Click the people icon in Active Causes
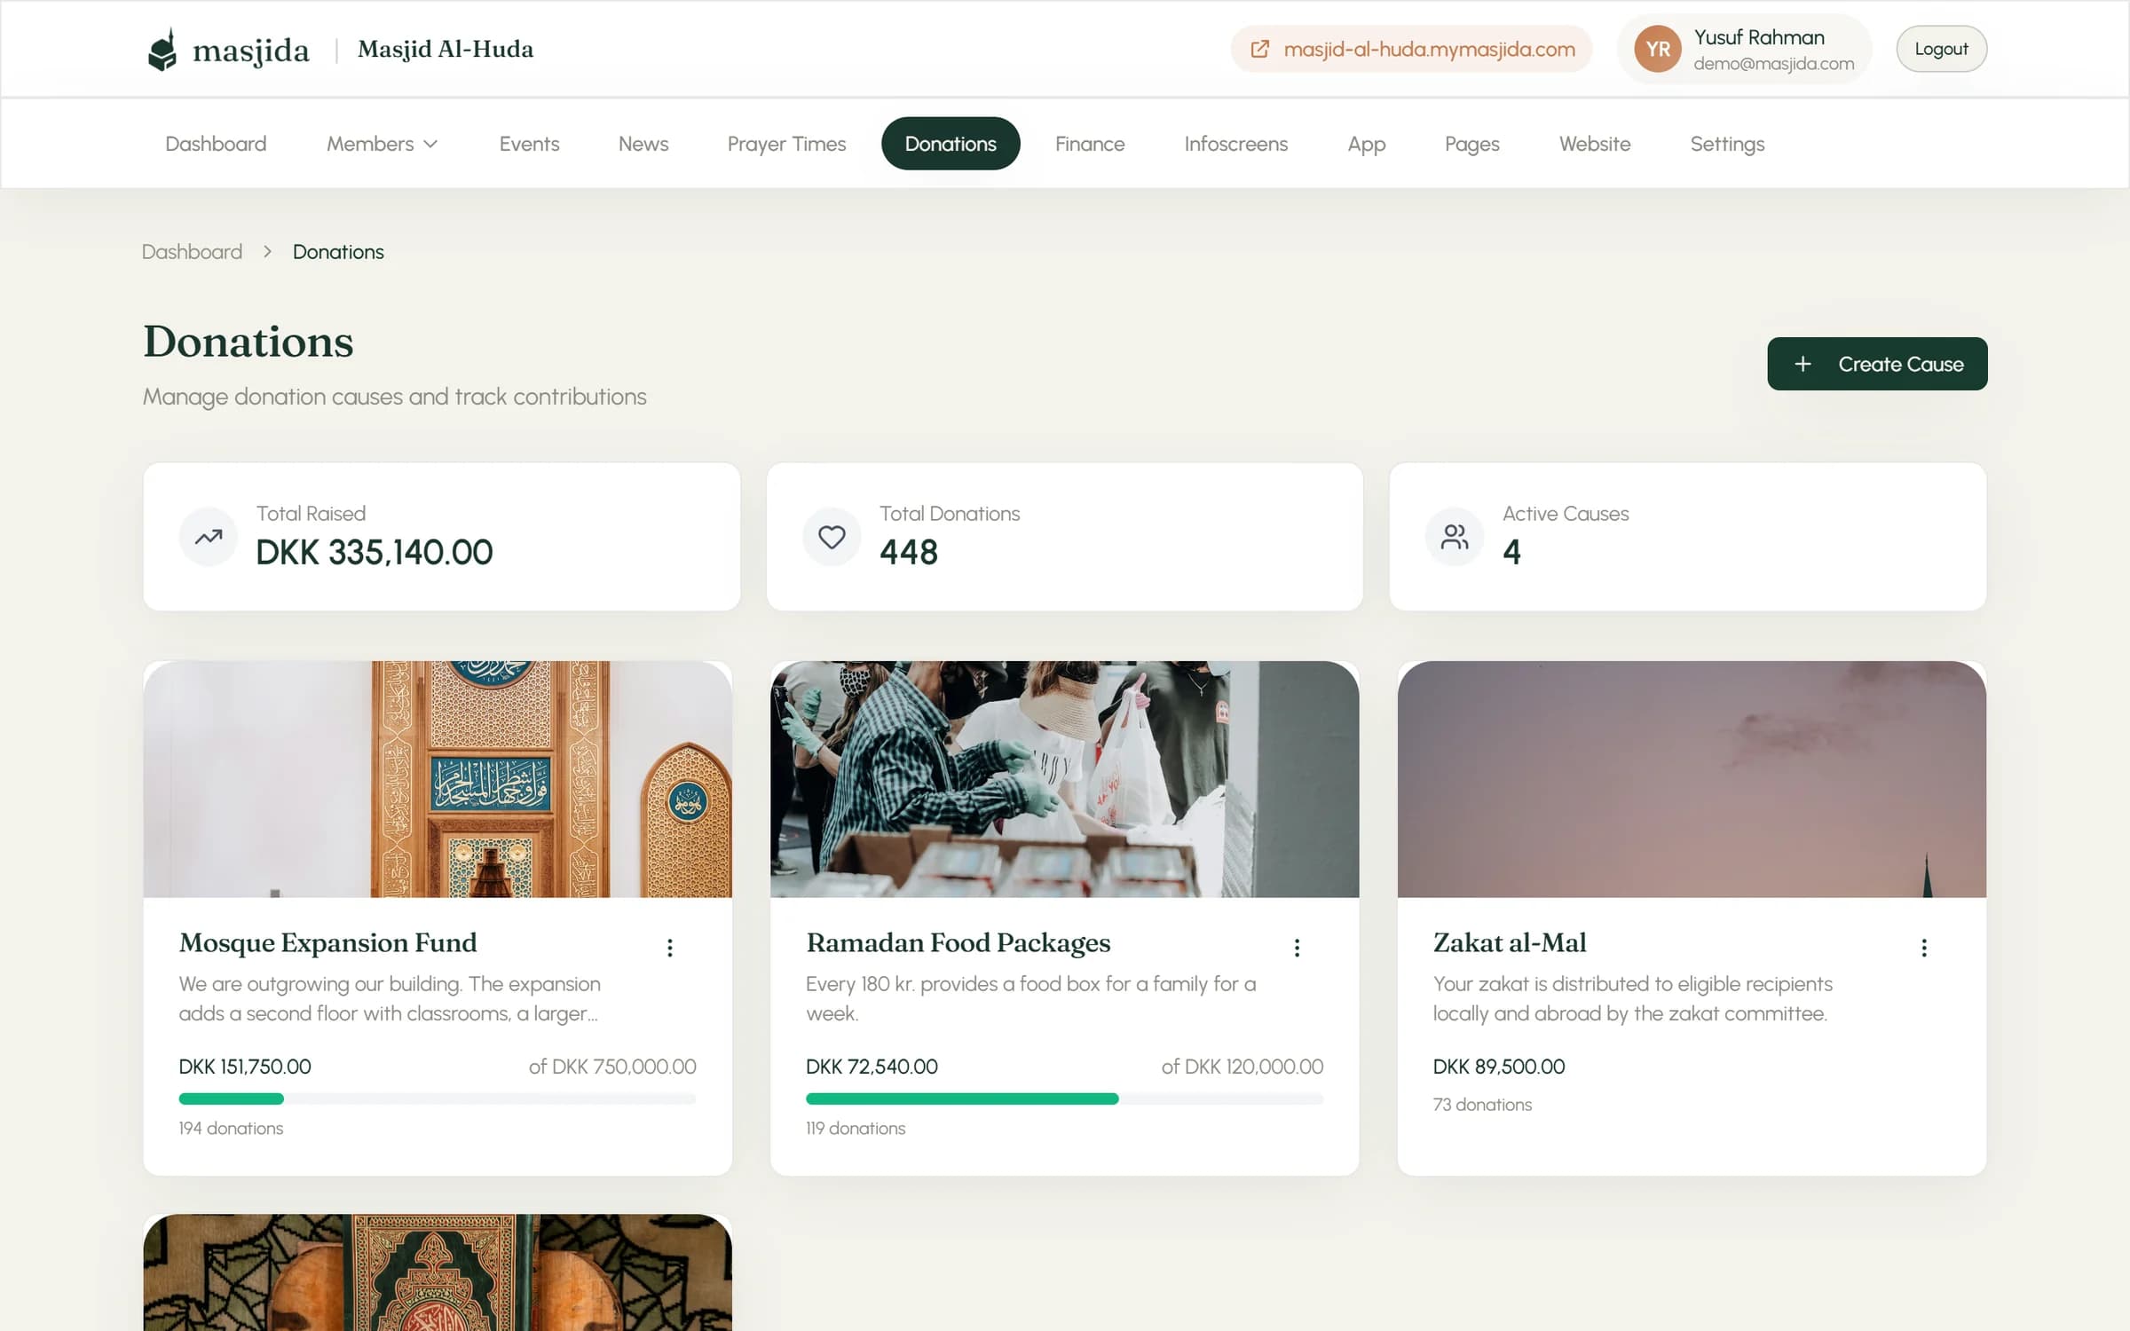The width and height of the screenshot is (2130, 1331). pyautogui.click(x=1455, y=537)
